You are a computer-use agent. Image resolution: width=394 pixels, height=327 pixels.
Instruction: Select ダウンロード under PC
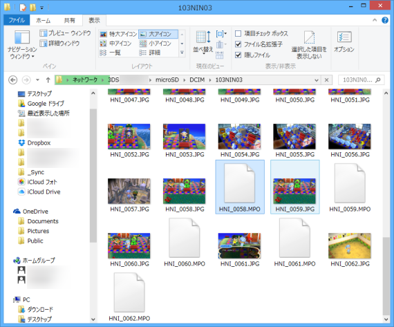[36, 310]
